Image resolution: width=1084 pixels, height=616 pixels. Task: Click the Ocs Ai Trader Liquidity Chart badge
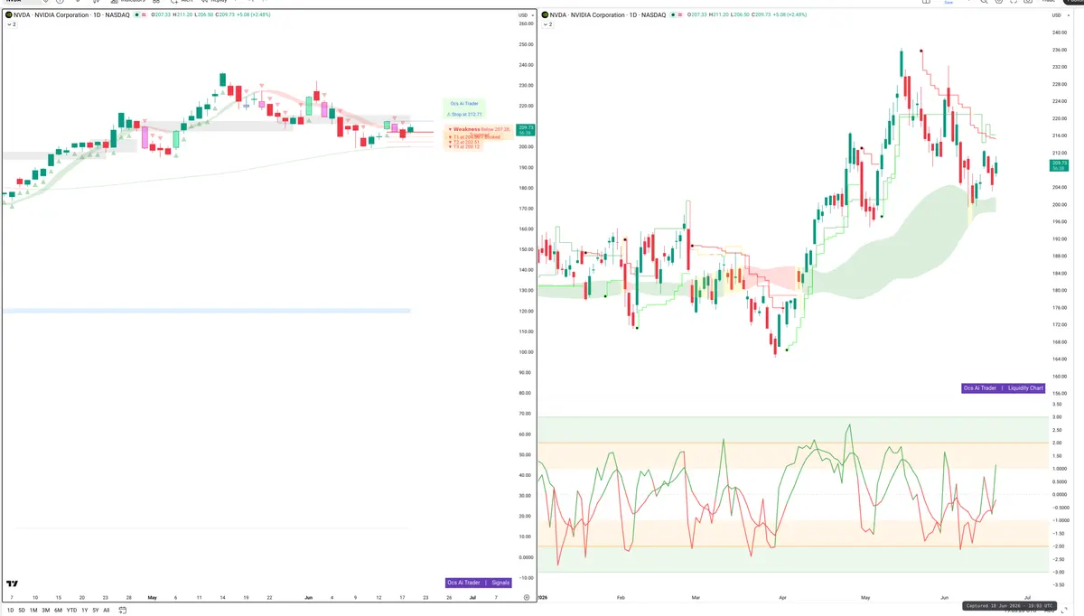click(x=1003, y=387)
